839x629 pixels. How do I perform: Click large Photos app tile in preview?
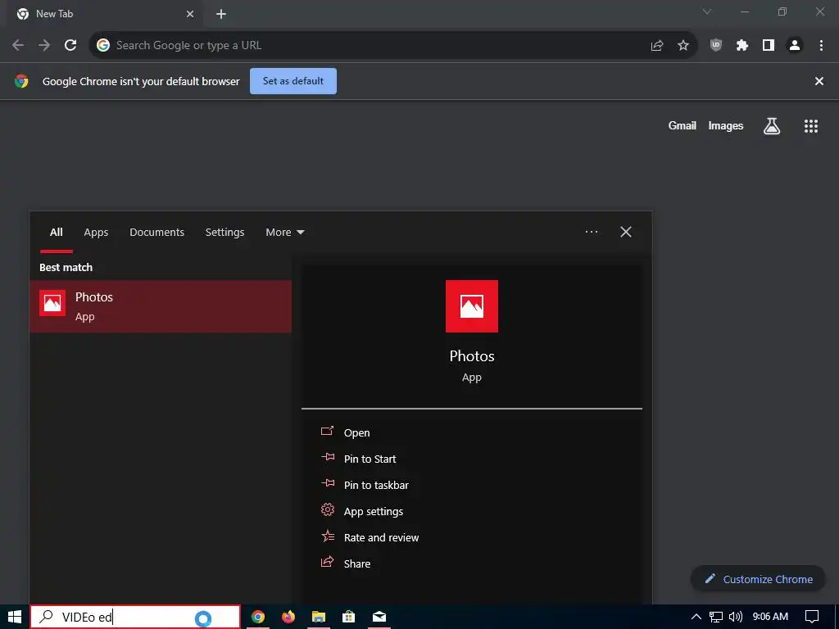coord(471,306)
